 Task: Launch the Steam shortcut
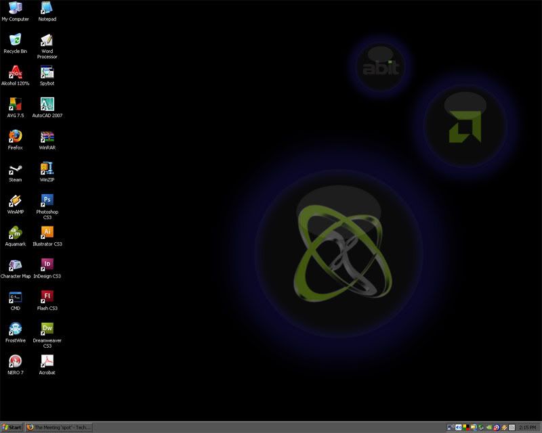coord(15,172)
